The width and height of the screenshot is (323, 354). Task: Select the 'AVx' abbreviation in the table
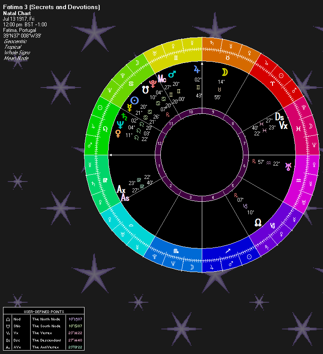click(17, 347)
